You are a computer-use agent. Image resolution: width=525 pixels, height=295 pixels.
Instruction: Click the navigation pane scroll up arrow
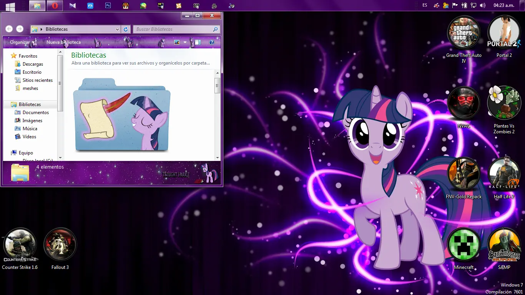(x=60, y=51)
